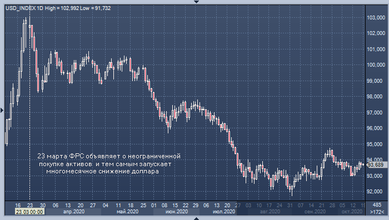Click the USD_INDEX 1D chart title

tap(24, 8)
